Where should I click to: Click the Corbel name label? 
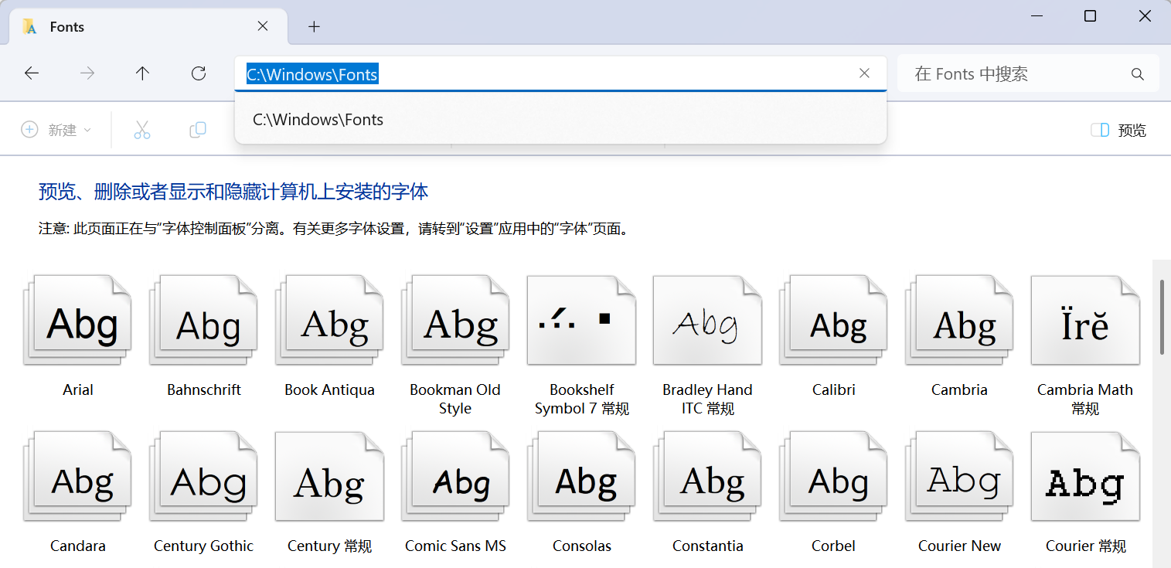833,546
